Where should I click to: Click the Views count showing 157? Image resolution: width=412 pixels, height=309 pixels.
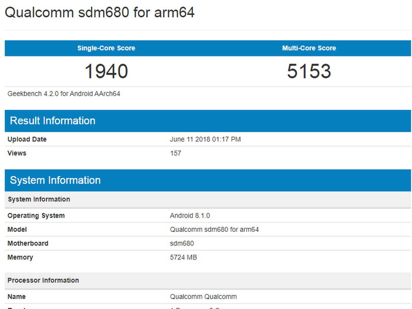tap(175, 153)
